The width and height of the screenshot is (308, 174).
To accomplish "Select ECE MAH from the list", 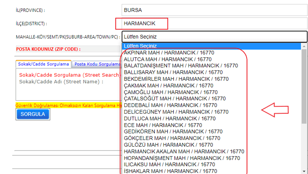I will pos(163,125).
